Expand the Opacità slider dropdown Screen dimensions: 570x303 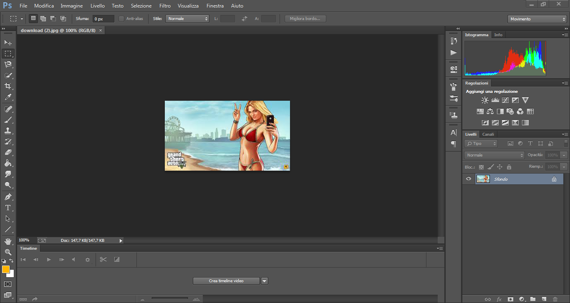[564, 155]
